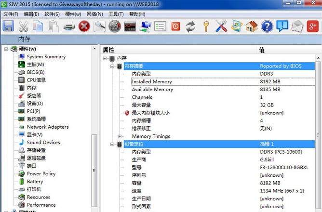This screenshot has height=212, width=322.
Task: Click the Windows picture frame icon
Action: point(237,26)
